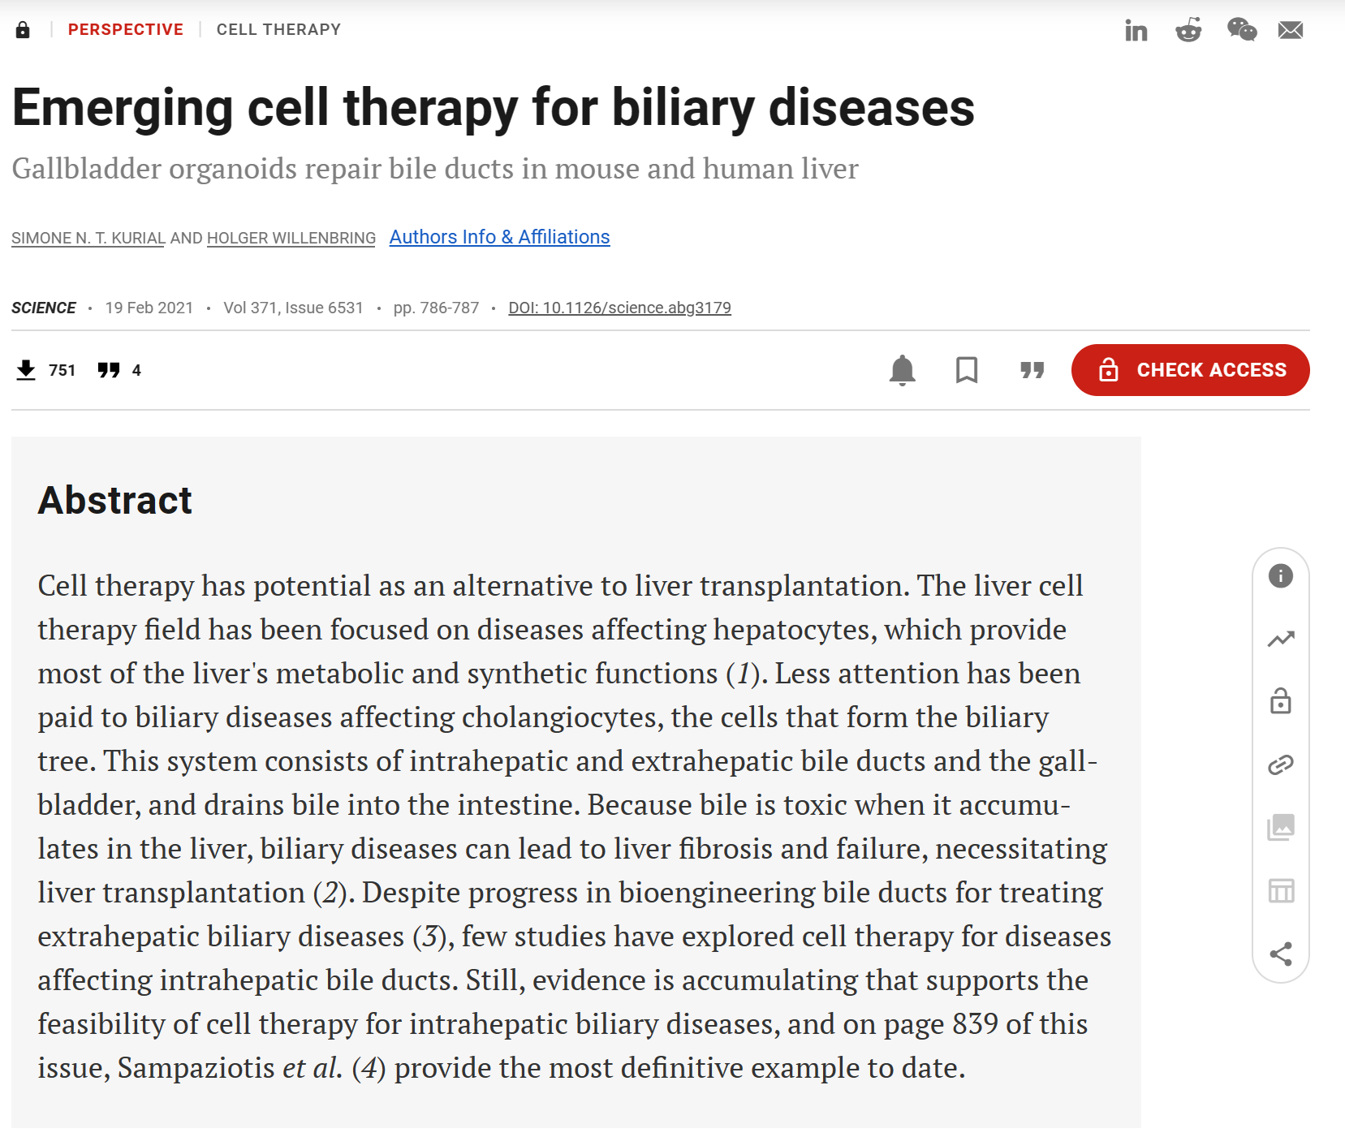The width and height of the screenshot is (1345, 1137).
Task: Click the sidebar share icon
Action: pyautogui.click(x=1281, y=954)
